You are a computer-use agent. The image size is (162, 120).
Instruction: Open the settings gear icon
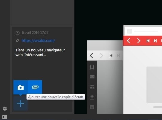click(5, 109)
